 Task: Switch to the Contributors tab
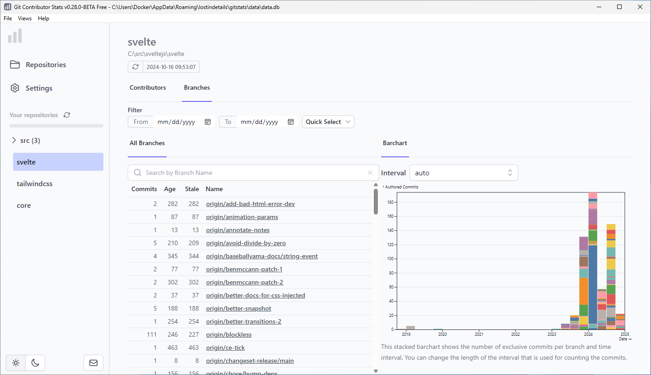click(x=148, y=87)
